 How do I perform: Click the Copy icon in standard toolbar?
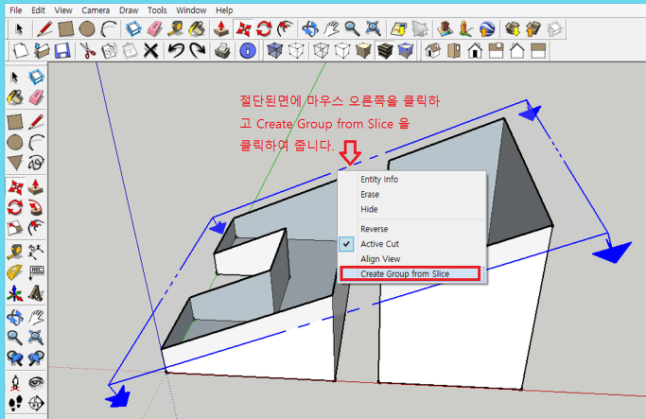click(109, 51)
